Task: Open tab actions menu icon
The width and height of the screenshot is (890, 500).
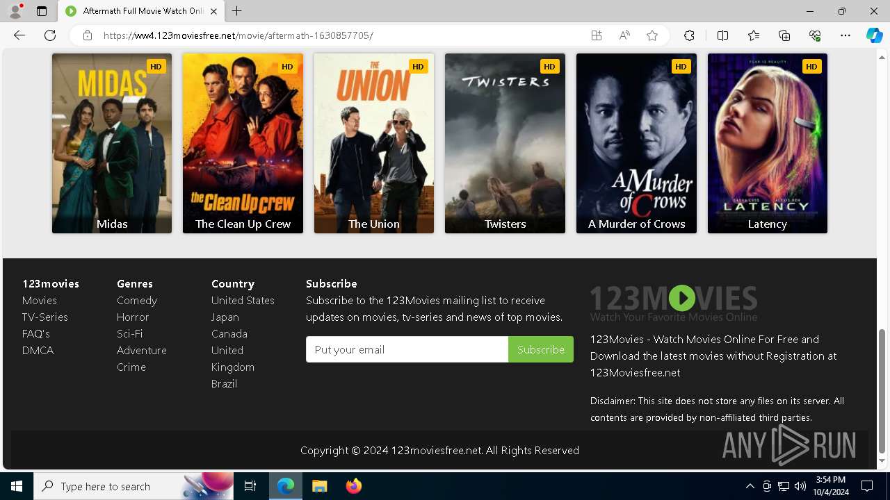Action: 42,11
